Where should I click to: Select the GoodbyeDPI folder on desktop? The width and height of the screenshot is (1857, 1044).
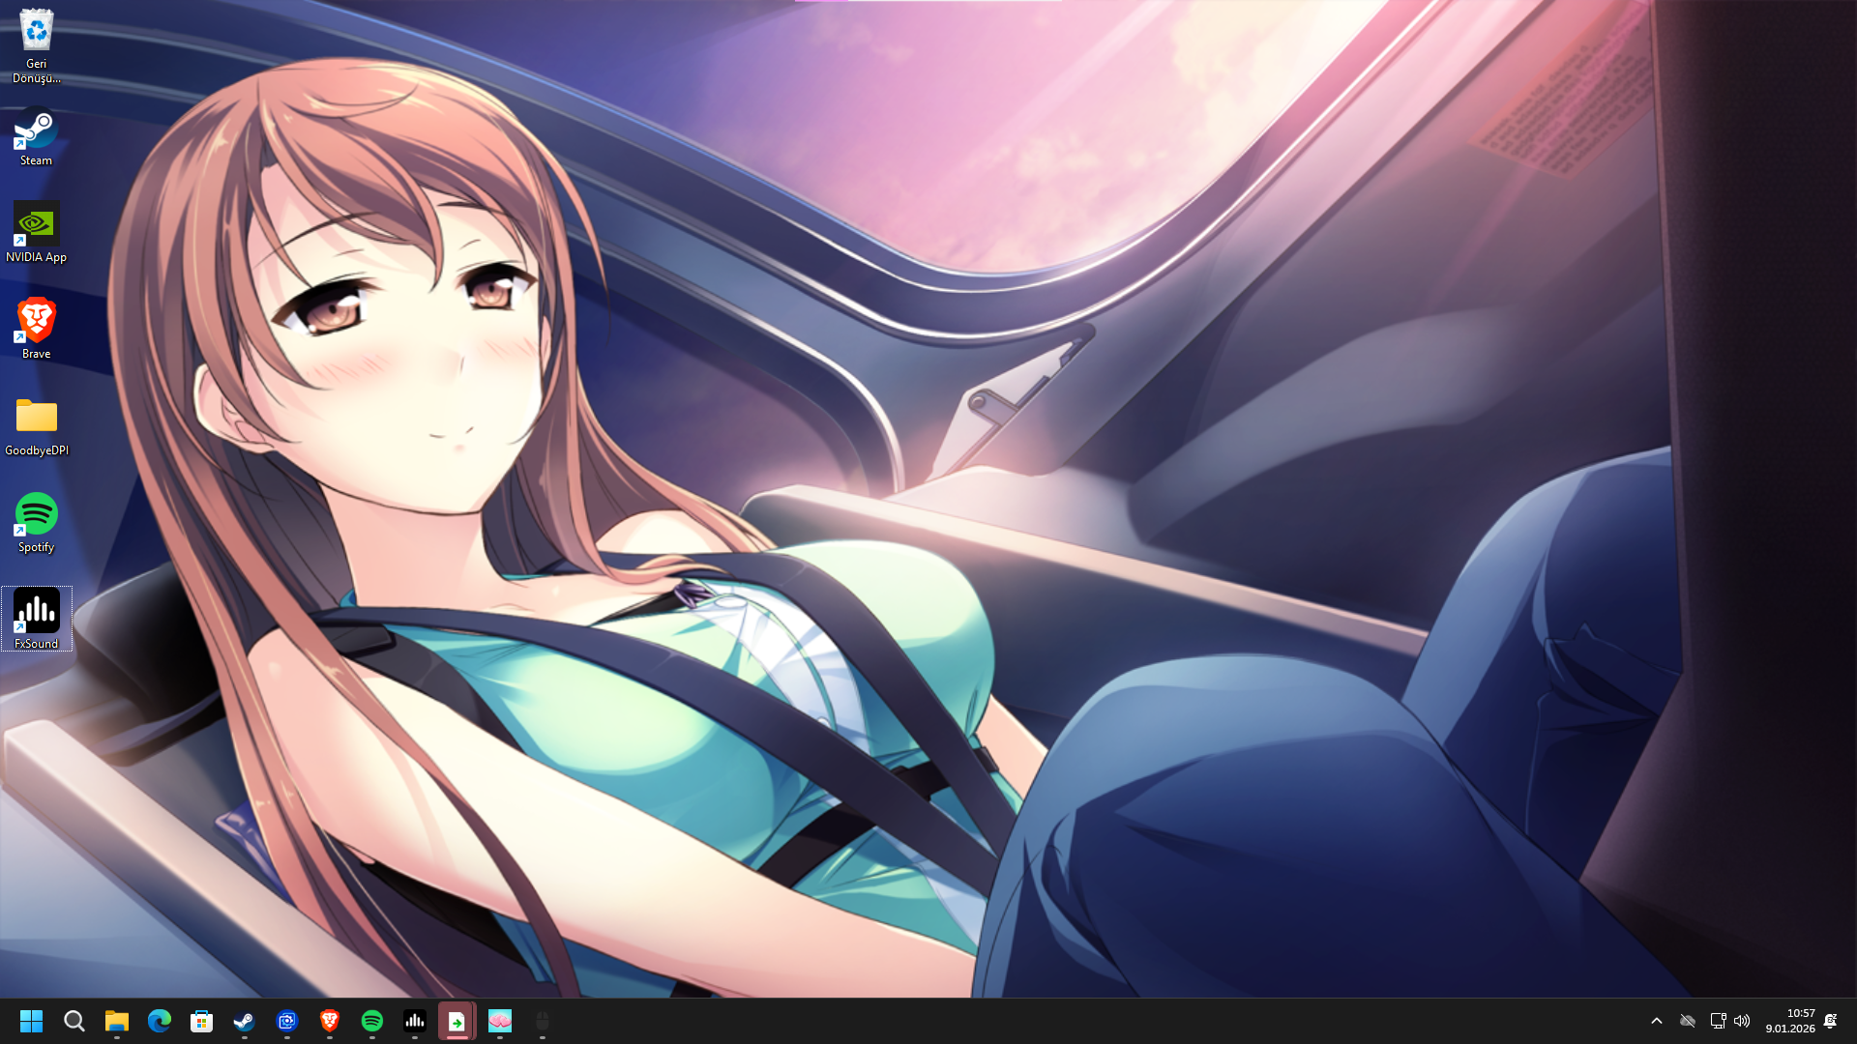(36, 426)
